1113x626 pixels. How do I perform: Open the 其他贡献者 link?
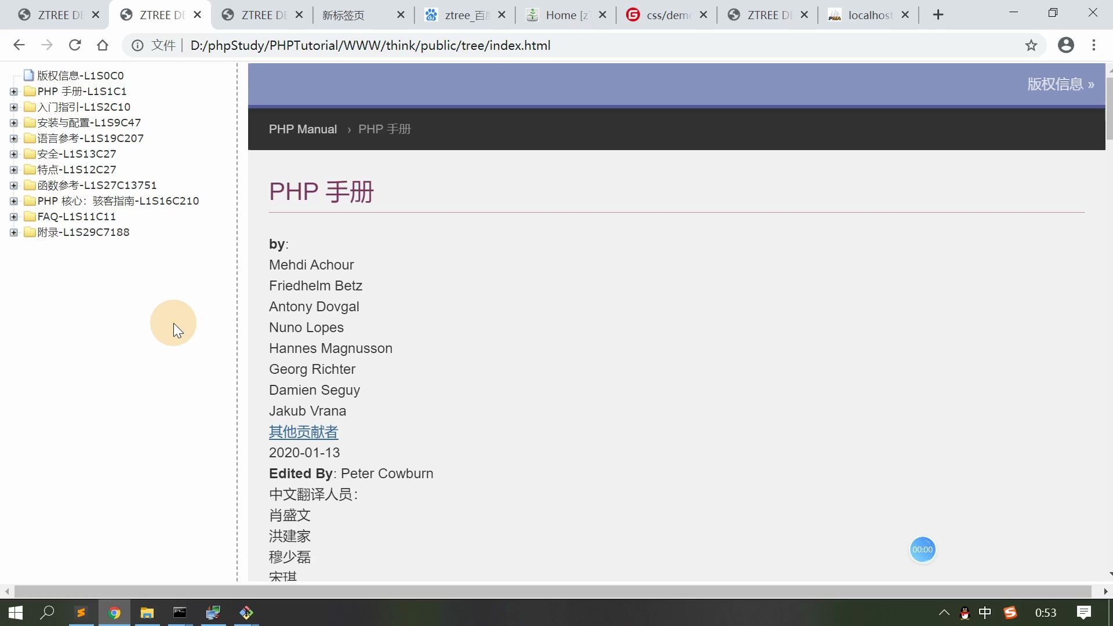tap(303, 432)
